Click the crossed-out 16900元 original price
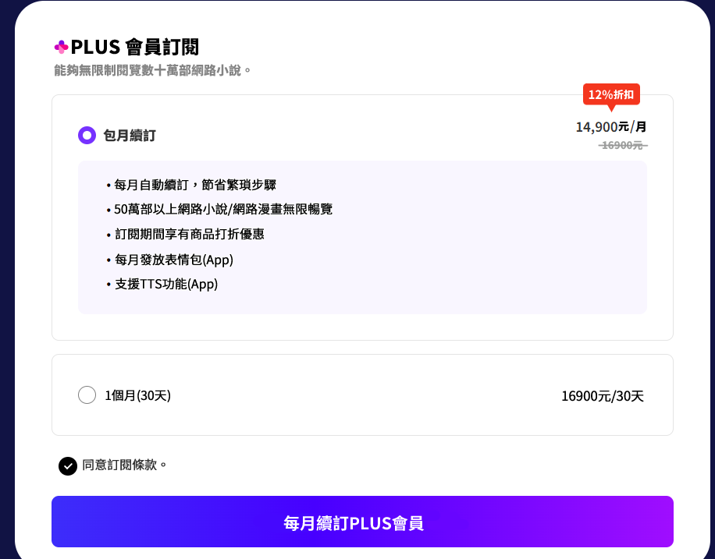 pos(622,145)
